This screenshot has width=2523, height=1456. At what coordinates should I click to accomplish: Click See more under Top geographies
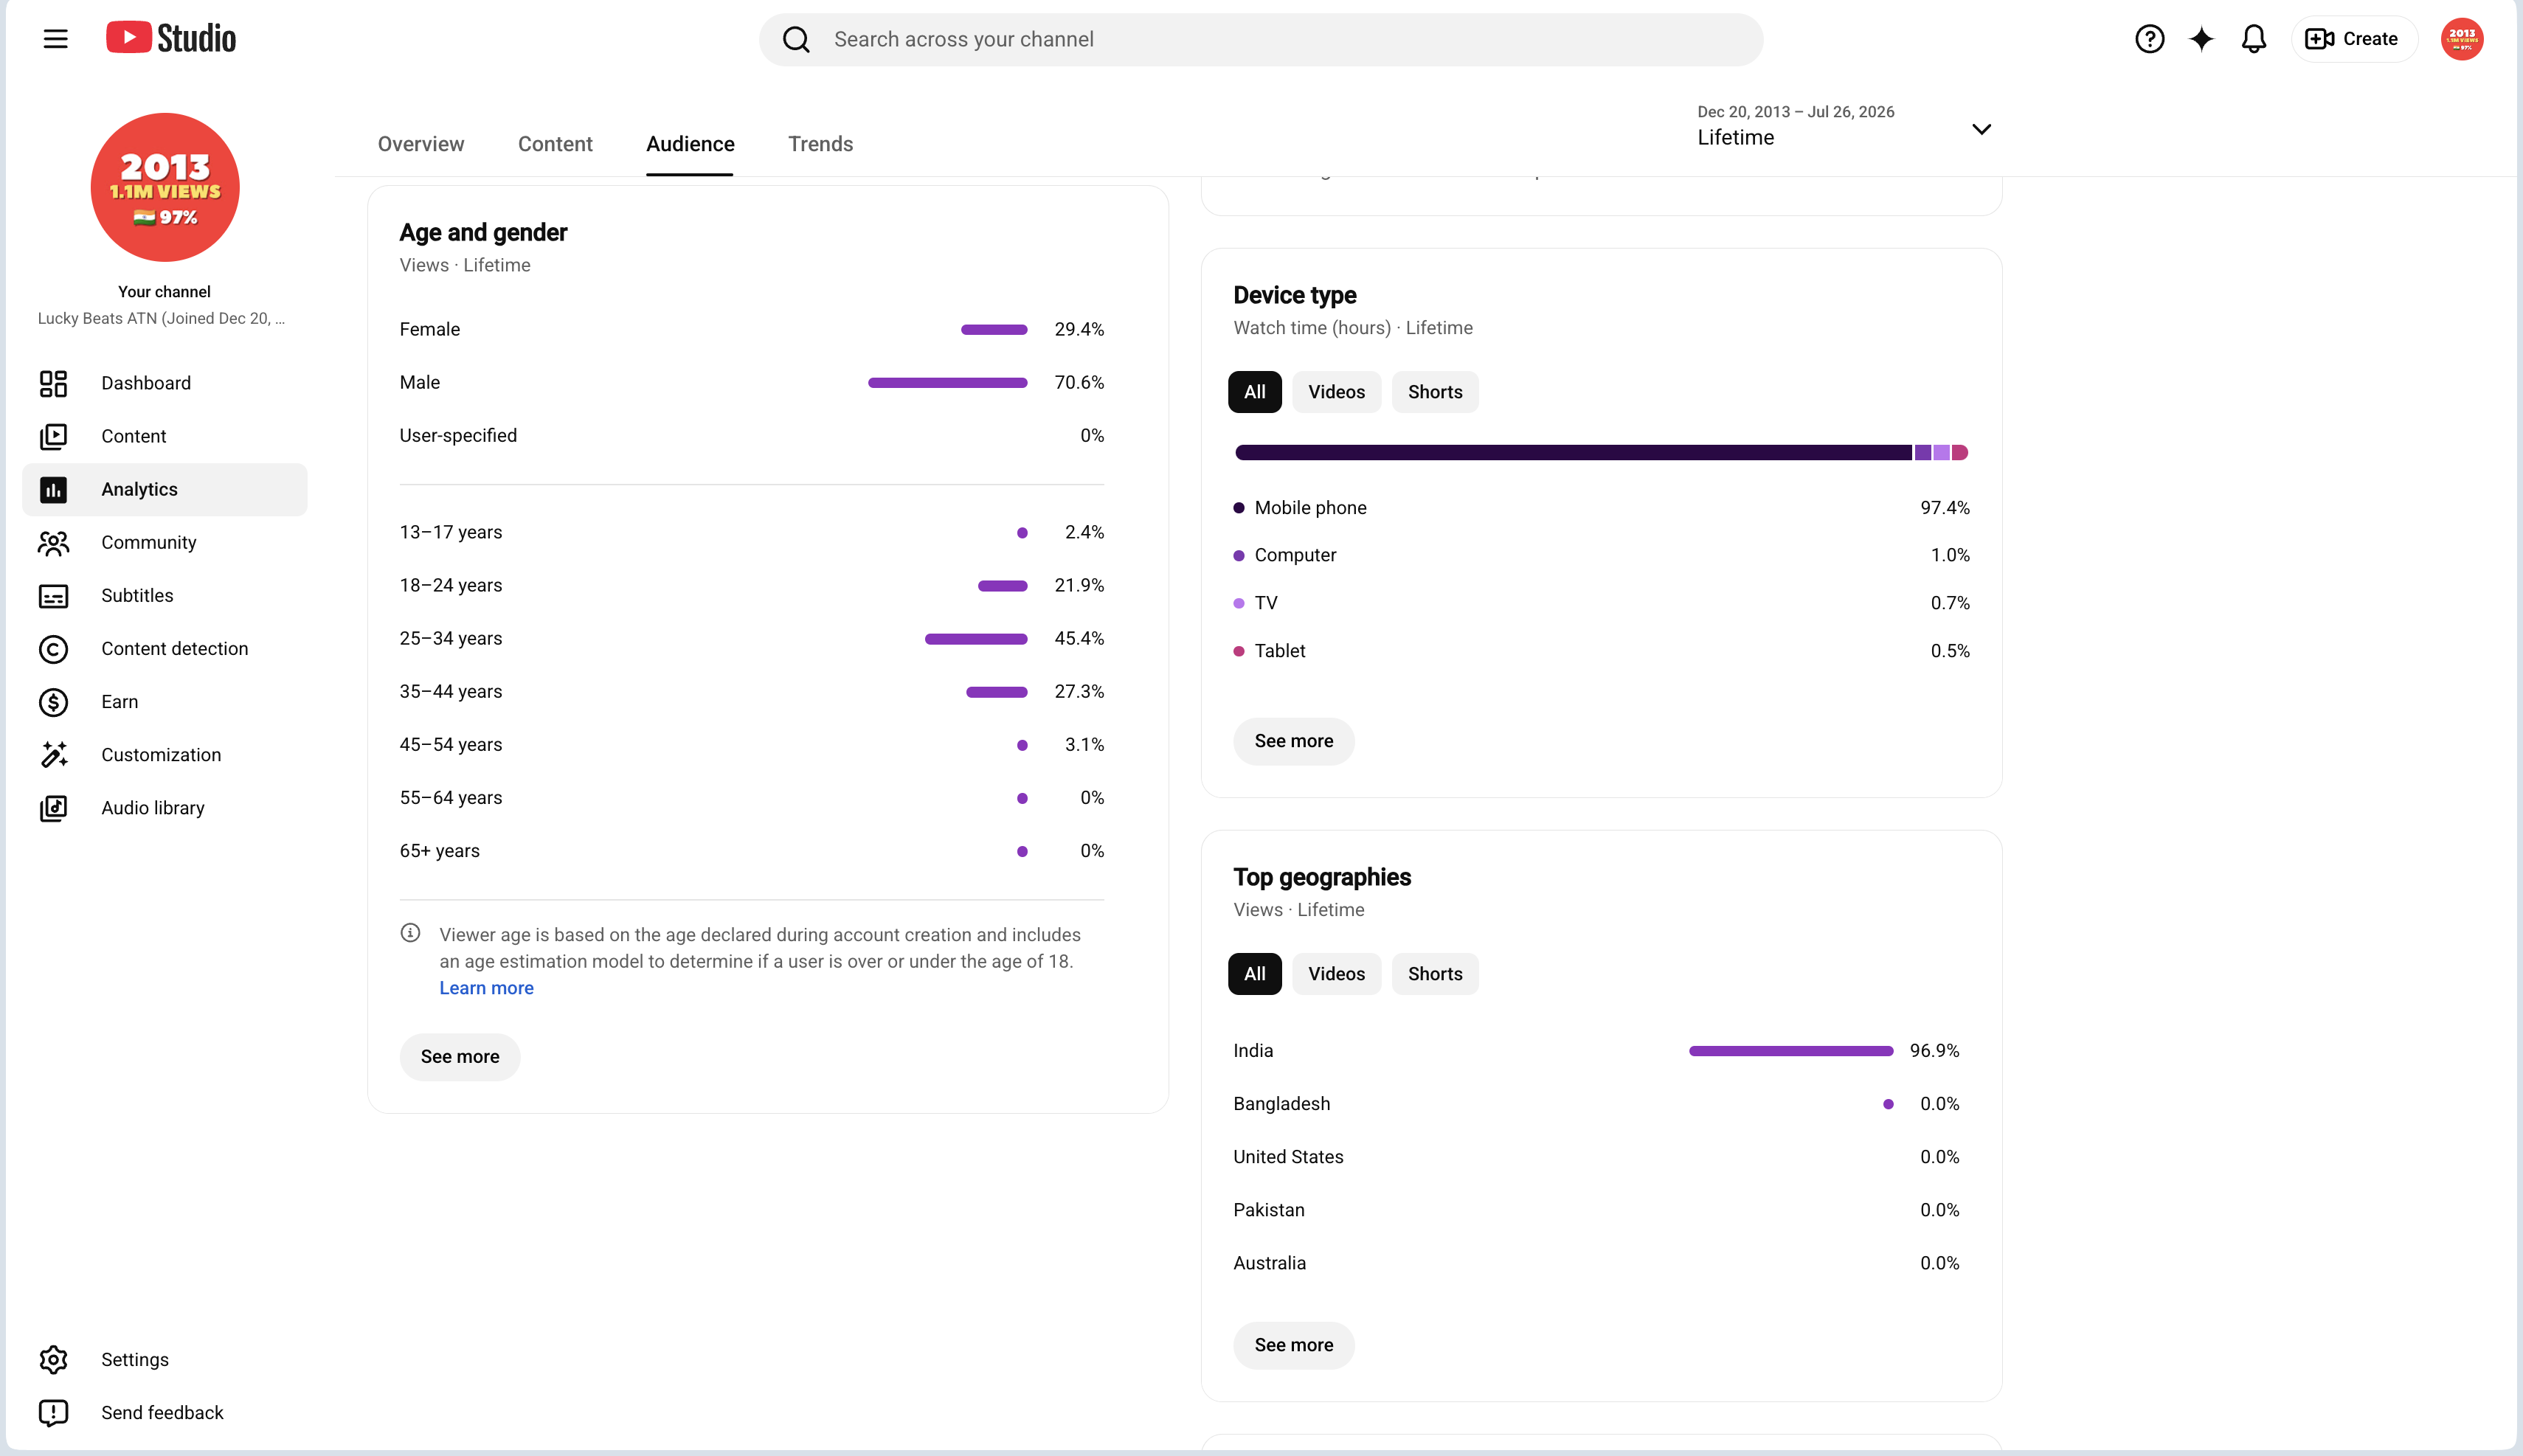tap(1294, 1345)
